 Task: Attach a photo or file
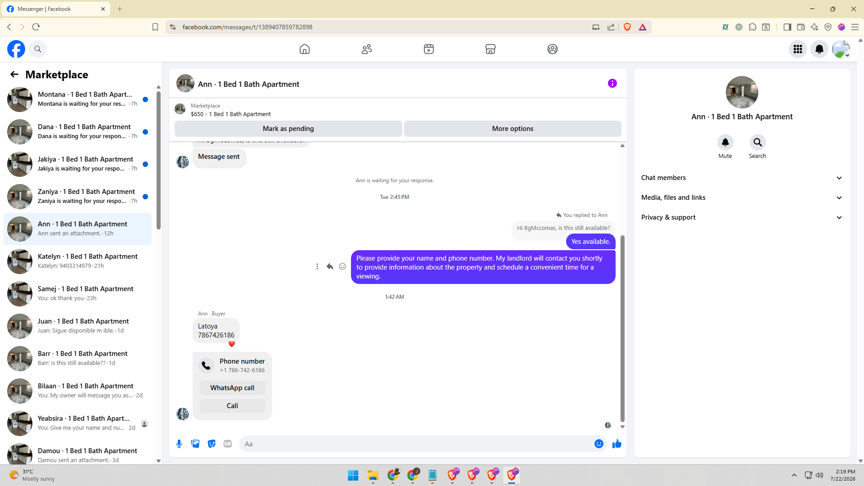[x=195, y=444]
